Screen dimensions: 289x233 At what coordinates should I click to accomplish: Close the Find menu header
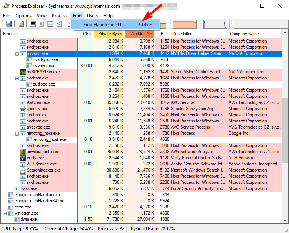pyautogui.click(x=77, y=16)
